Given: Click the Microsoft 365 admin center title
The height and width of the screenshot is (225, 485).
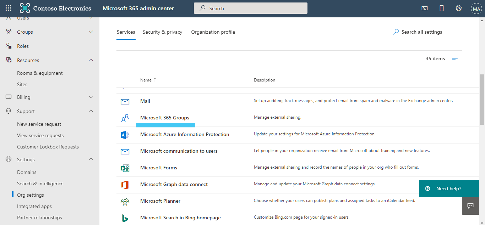Looking at the screenshot, I should point(138,8).
